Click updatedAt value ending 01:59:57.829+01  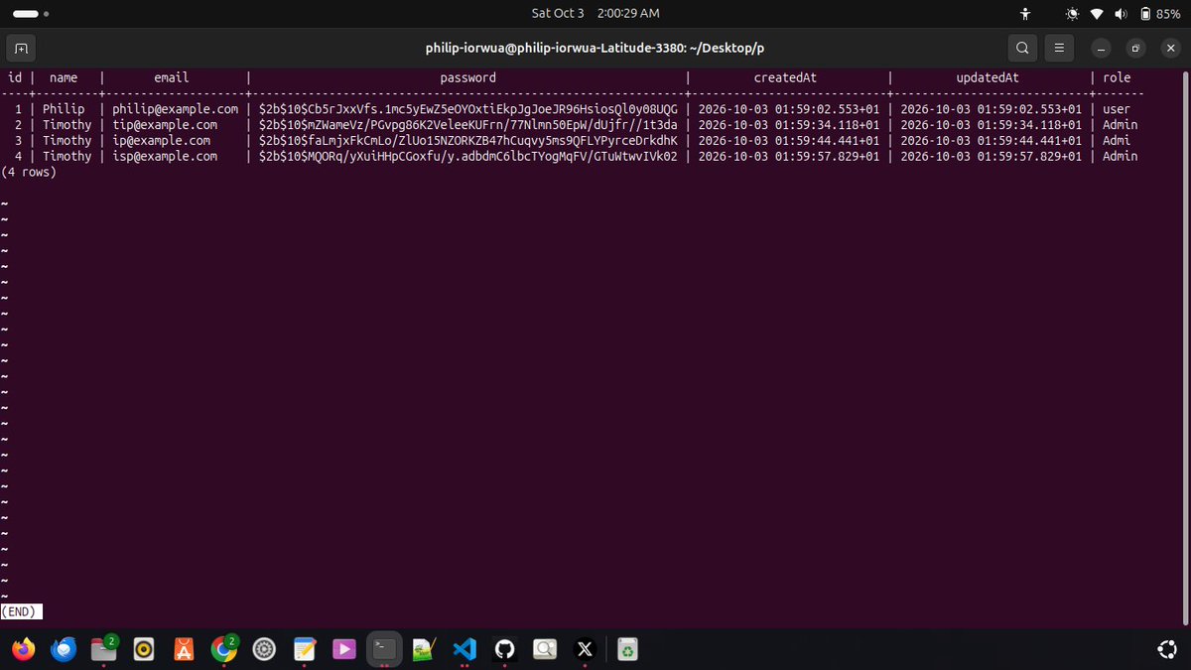click(992, 157)
